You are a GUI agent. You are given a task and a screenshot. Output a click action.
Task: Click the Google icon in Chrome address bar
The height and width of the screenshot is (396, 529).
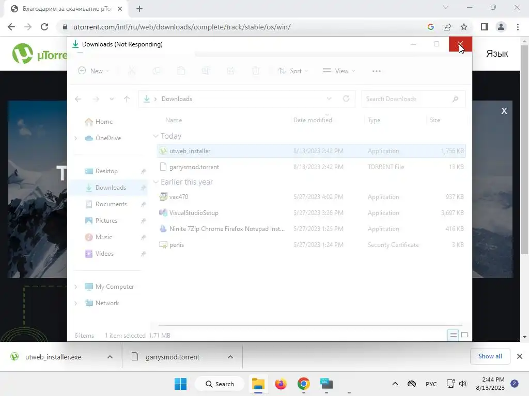click(430, 27)
